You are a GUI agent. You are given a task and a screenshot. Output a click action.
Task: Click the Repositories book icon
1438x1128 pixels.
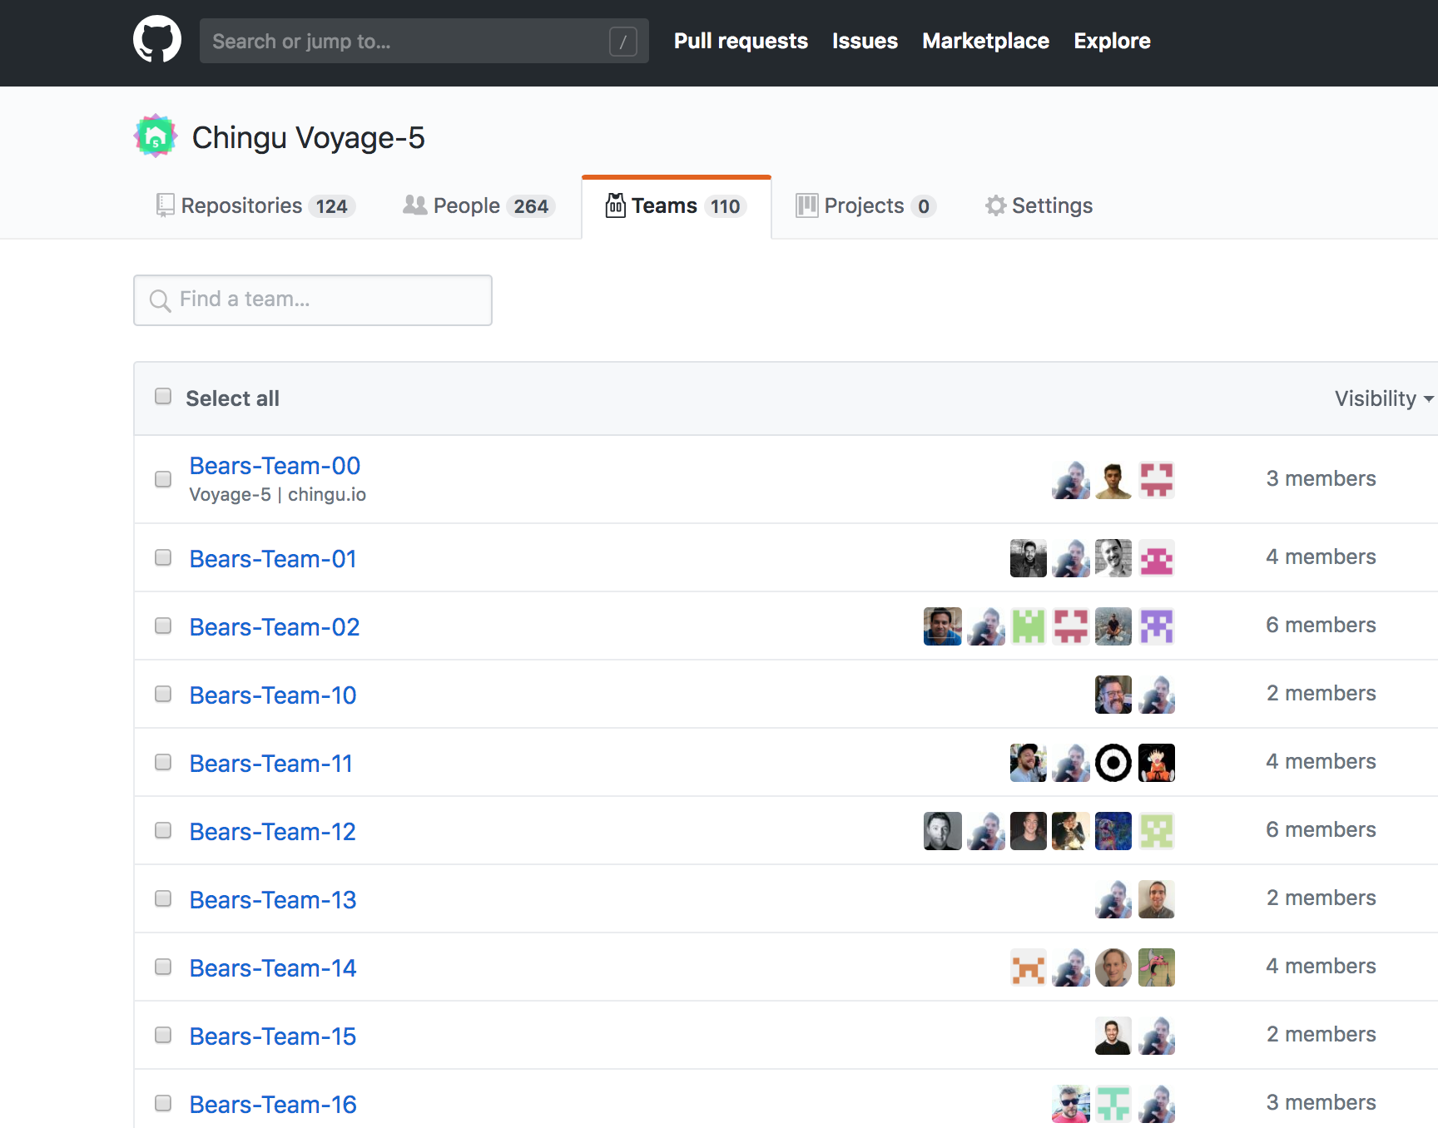166,205
